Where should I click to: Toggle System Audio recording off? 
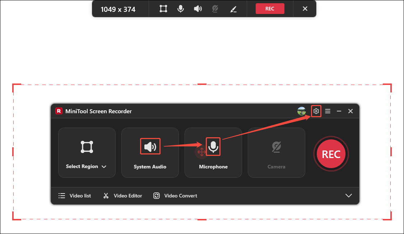(x=150, y=146)
